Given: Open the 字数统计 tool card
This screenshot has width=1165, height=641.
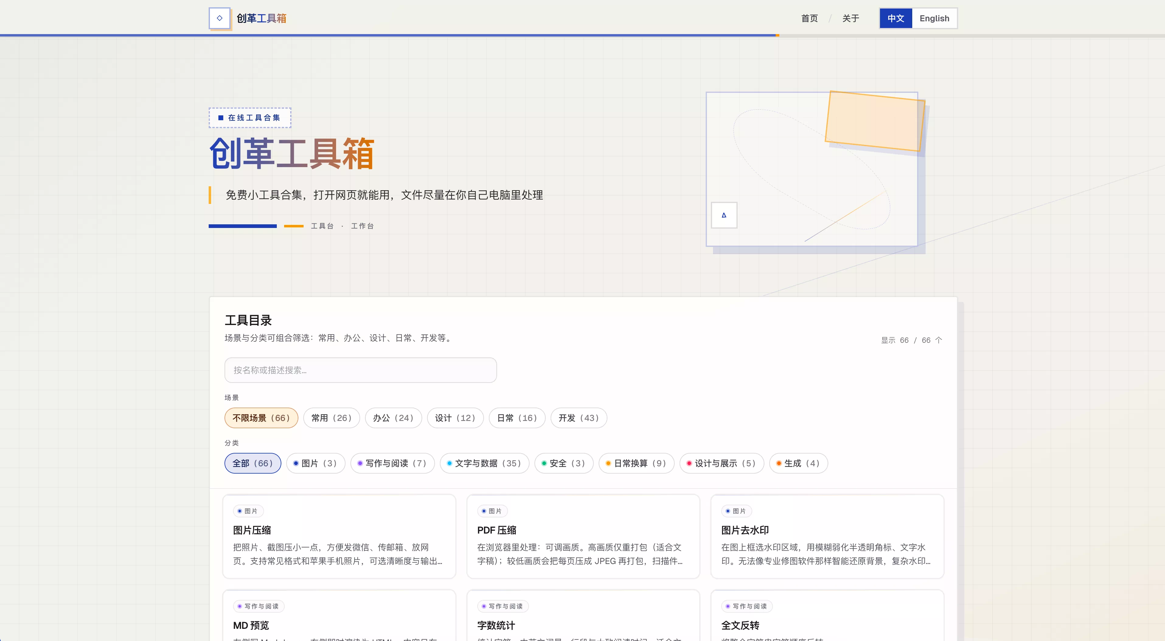Looking at the screenshot, I should pos(583,616).
